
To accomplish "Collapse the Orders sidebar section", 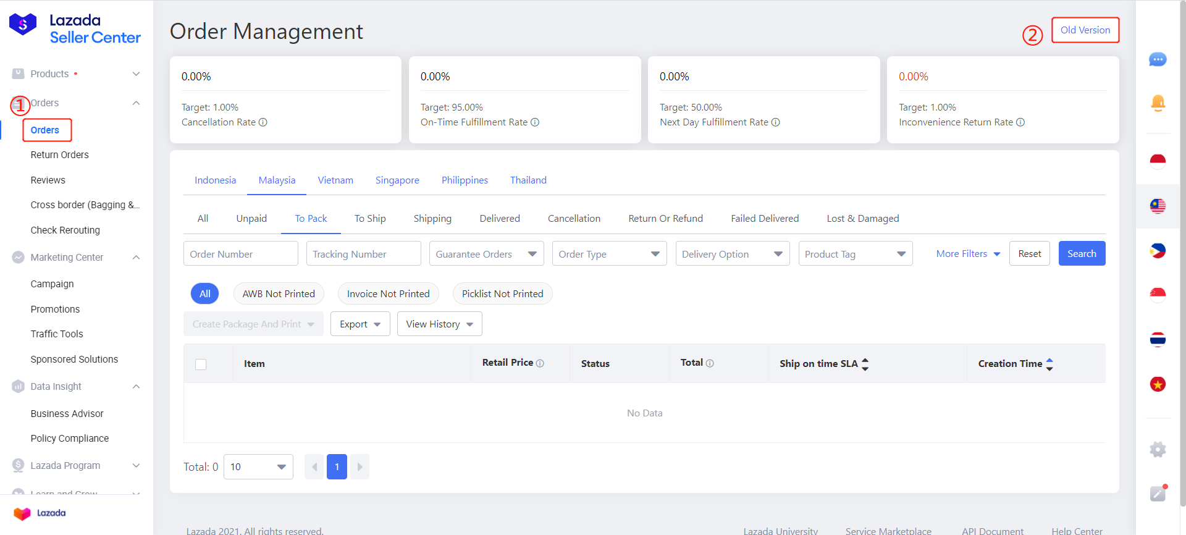I will [136, 103].
